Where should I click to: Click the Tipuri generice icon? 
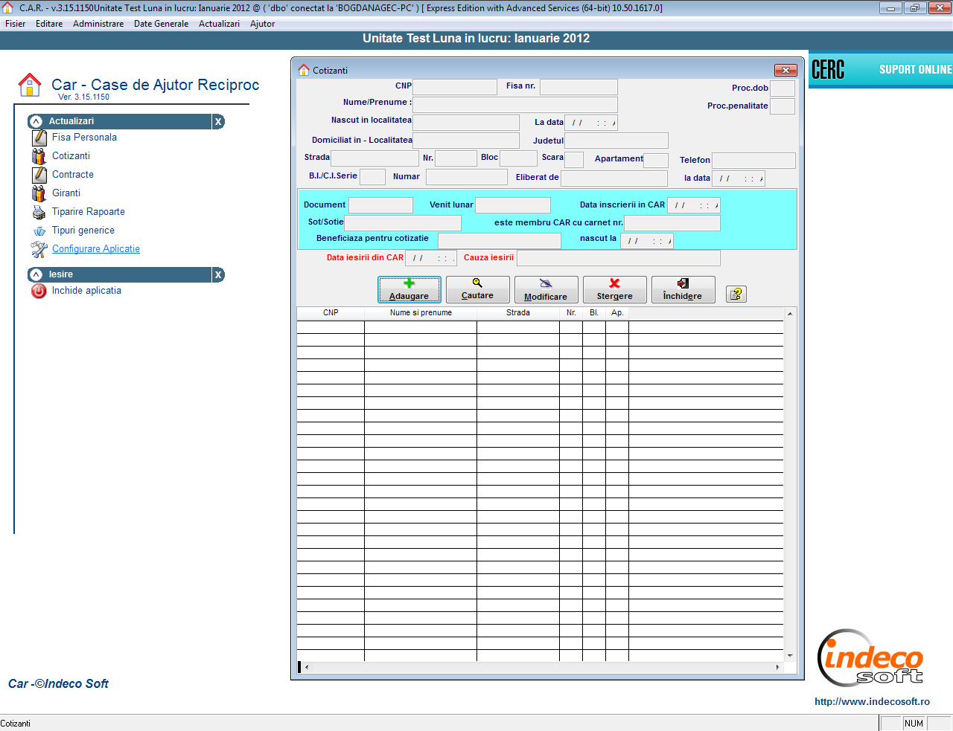pos(39,231)
